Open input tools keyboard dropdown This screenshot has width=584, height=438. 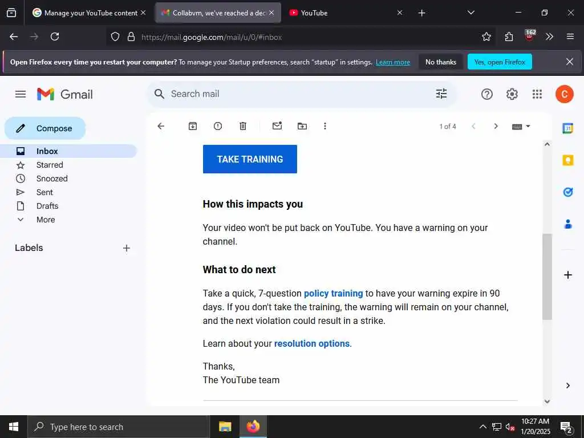(x=521, y=127)
